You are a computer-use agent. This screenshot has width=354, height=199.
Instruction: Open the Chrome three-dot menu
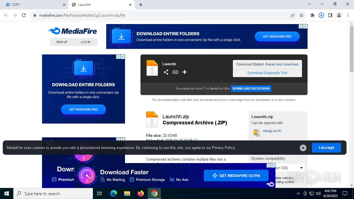click(348, 15)
